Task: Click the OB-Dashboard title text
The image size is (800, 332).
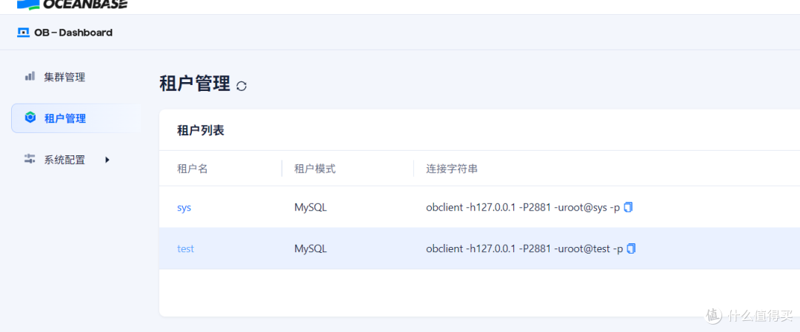Action: tap(73, 33)
